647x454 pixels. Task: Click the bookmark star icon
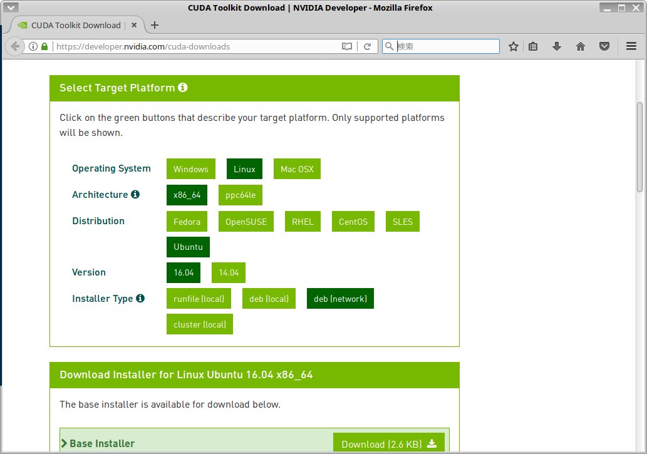tap(514, 46)
